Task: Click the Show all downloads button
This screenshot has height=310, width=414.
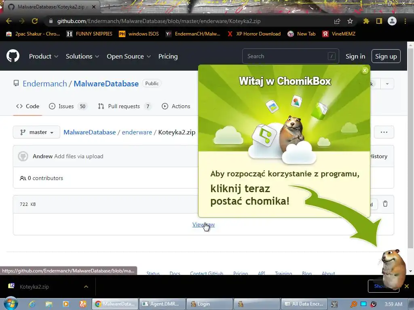Action: pyautogui.click(x=383, y=286)
